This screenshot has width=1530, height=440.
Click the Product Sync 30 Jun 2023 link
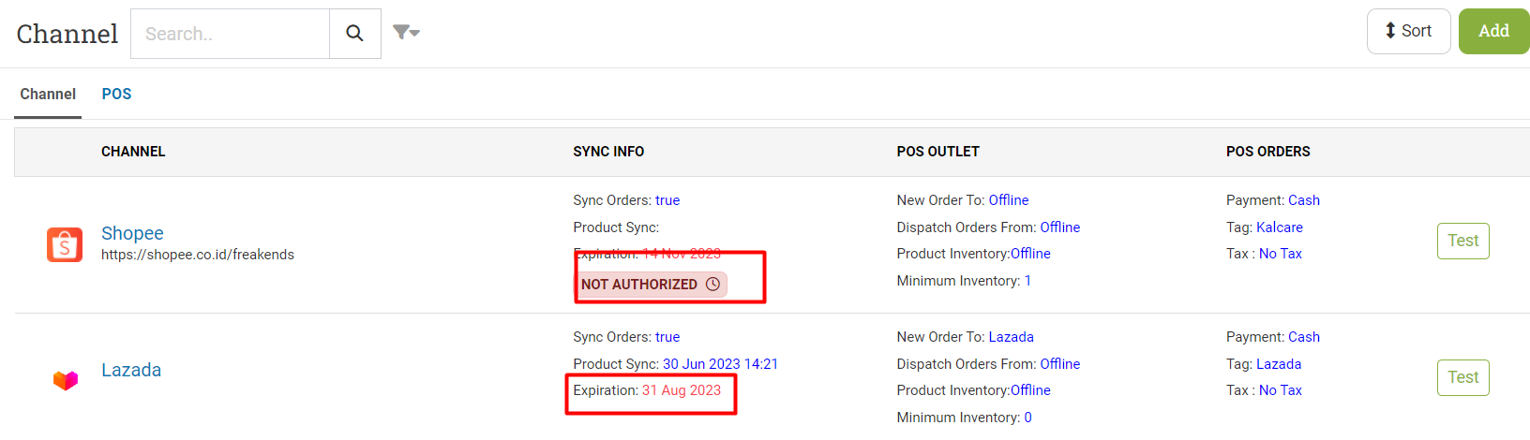(x=720, y=364)
